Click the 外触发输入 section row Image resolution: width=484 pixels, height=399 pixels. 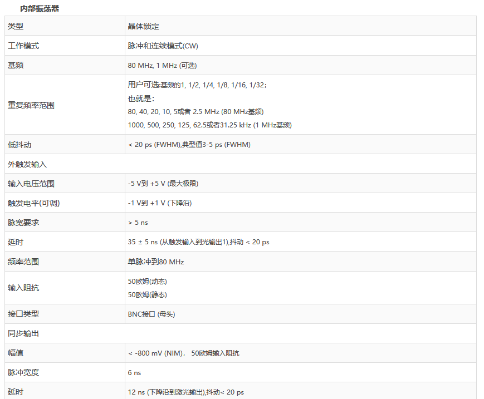coord(27,164)
